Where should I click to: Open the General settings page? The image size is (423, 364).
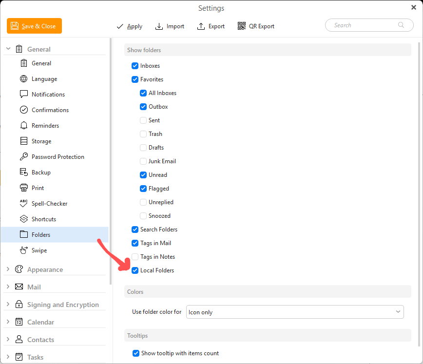pos(55,63)
